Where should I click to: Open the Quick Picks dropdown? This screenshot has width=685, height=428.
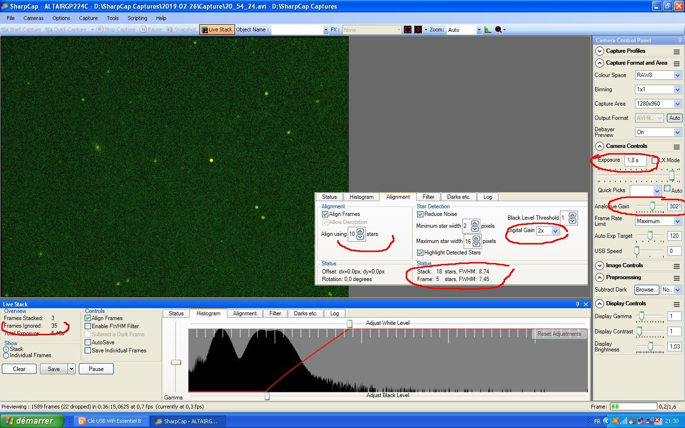click(x=657, y=191)
